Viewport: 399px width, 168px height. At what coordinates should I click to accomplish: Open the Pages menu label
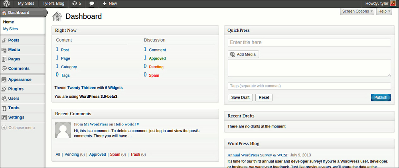point(14,59)
